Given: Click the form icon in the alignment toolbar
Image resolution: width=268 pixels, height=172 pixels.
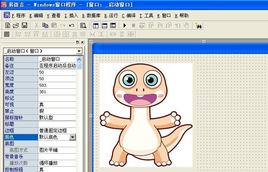Looking at the screenshot, I should point(7,34).
